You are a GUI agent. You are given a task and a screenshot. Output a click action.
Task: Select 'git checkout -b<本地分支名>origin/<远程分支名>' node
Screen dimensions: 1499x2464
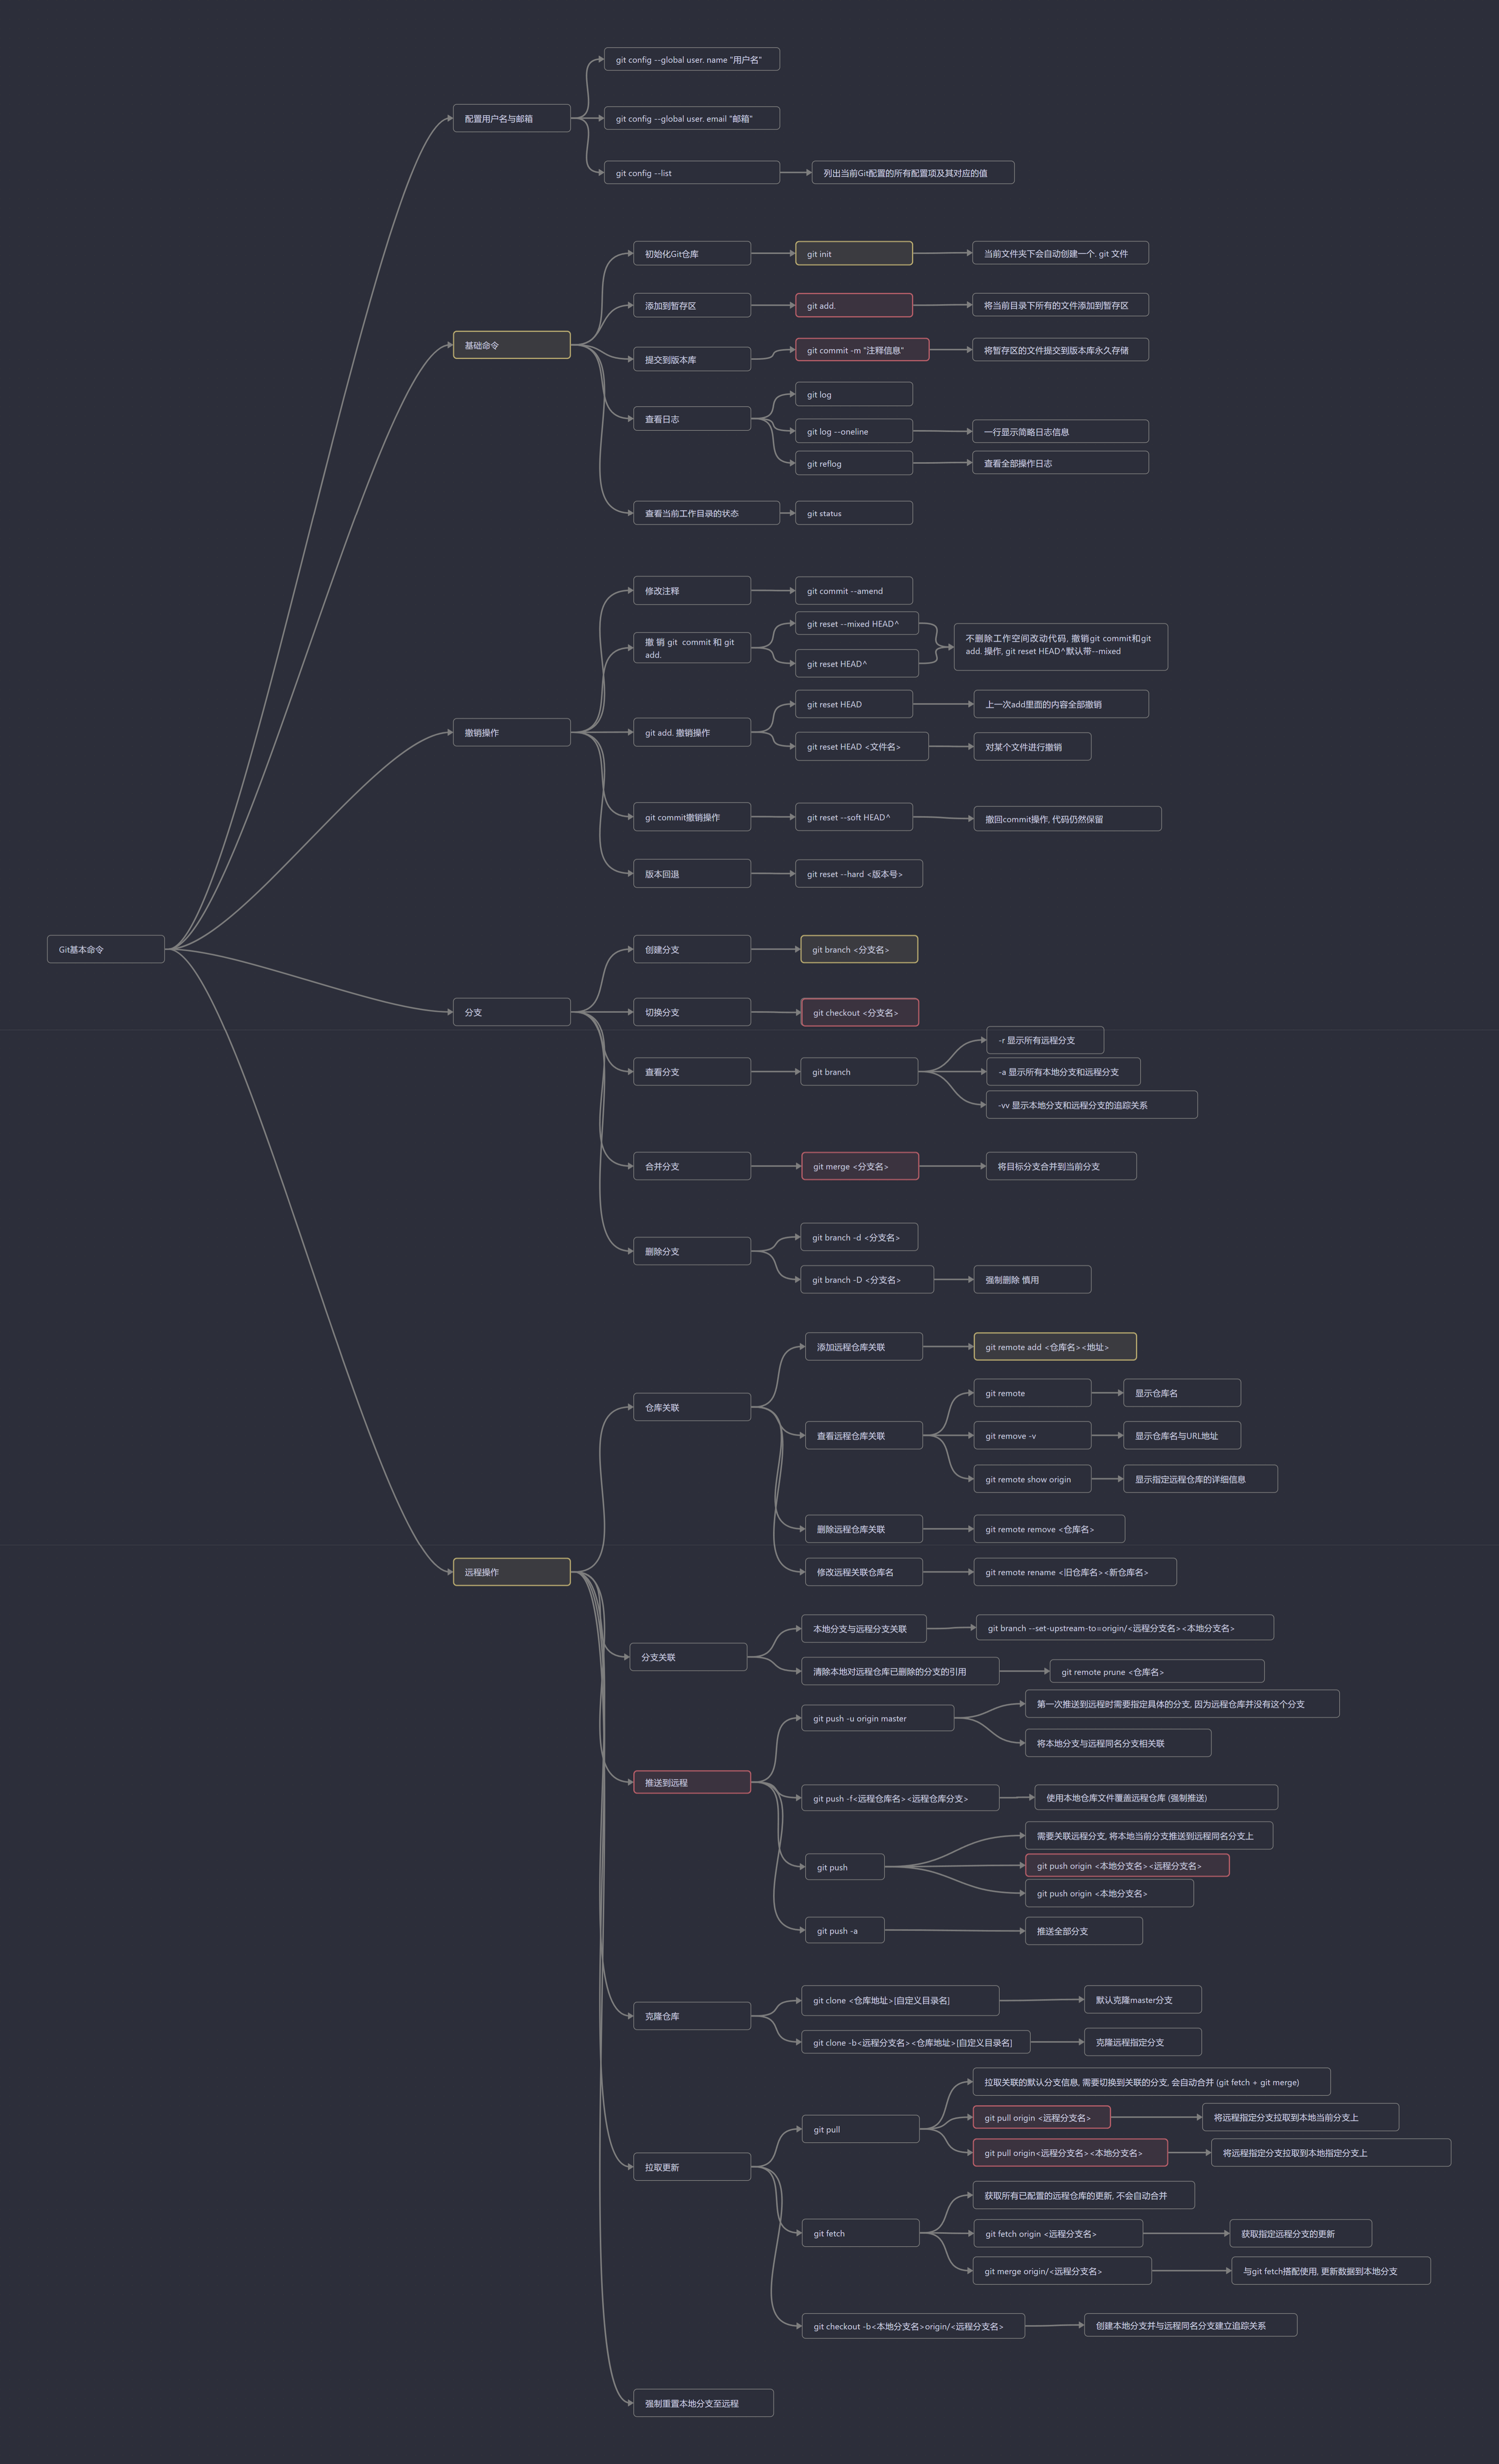click(914, 2326)
